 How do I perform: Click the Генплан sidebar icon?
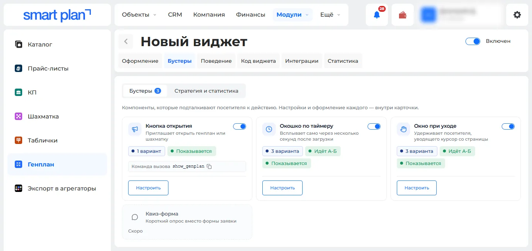(18, 164)
